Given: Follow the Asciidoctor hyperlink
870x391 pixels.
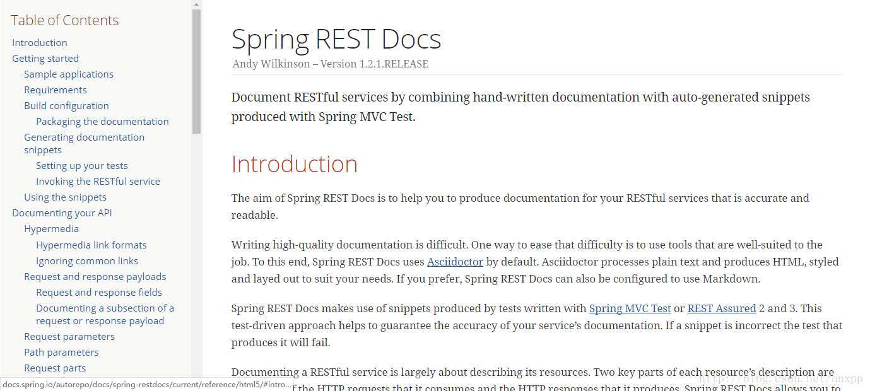Looking at the screenshot, I should [x=455, y=262].
